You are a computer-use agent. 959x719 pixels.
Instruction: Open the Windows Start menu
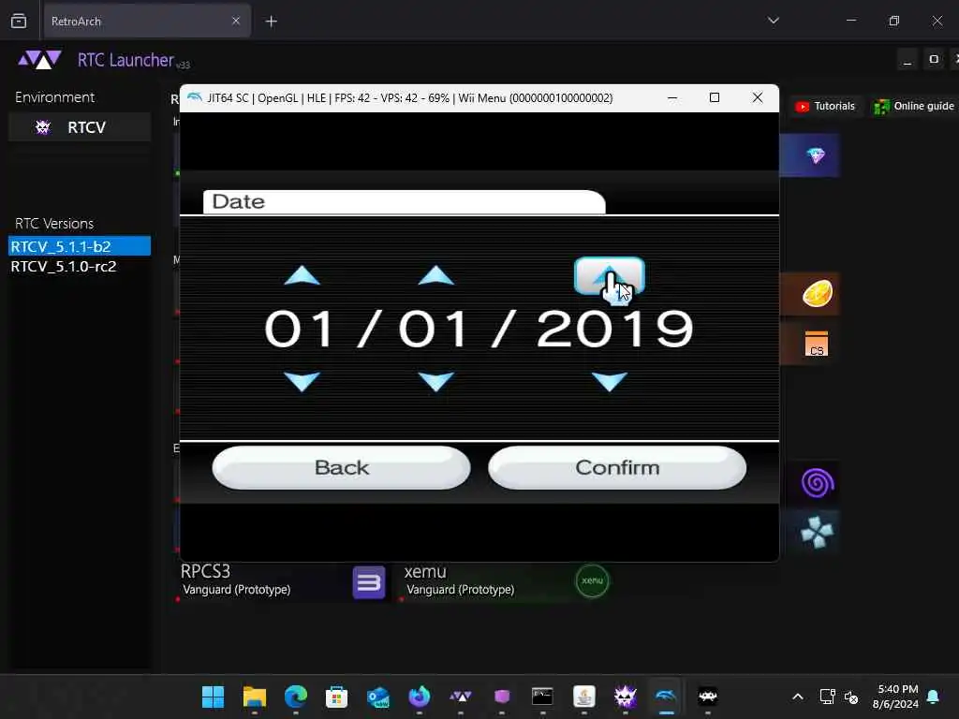click(213, 697)
